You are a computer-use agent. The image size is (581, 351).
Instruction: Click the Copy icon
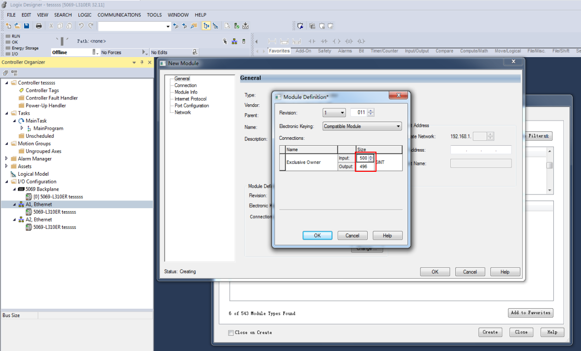[60, 26]
